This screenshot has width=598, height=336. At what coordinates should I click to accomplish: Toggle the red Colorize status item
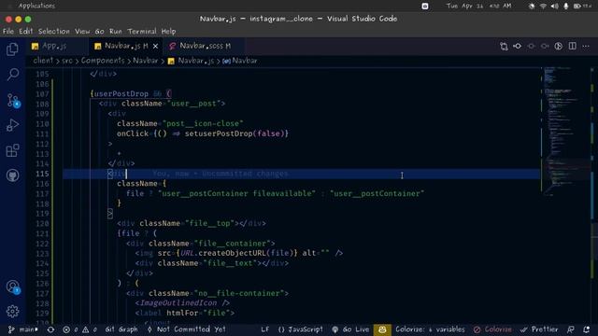(x=492, y=329)
